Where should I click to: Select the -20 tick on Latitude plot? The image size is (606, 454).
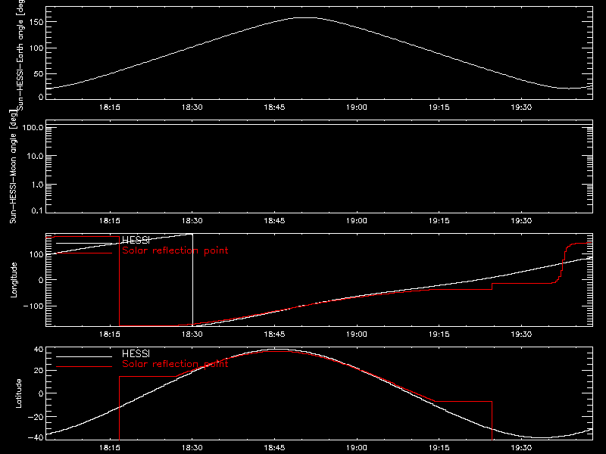(x=36, y=417)
